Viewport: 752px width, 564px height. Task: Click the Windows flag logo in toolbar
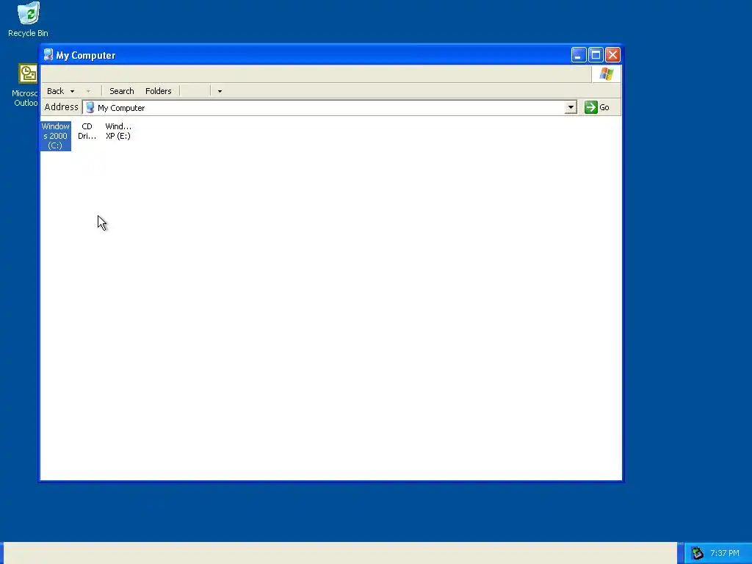coord(606,74)
